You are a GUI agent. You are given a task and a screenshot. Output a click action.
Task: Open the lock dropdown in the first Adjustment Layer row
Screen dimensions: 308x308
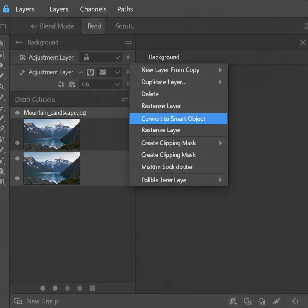118,57
